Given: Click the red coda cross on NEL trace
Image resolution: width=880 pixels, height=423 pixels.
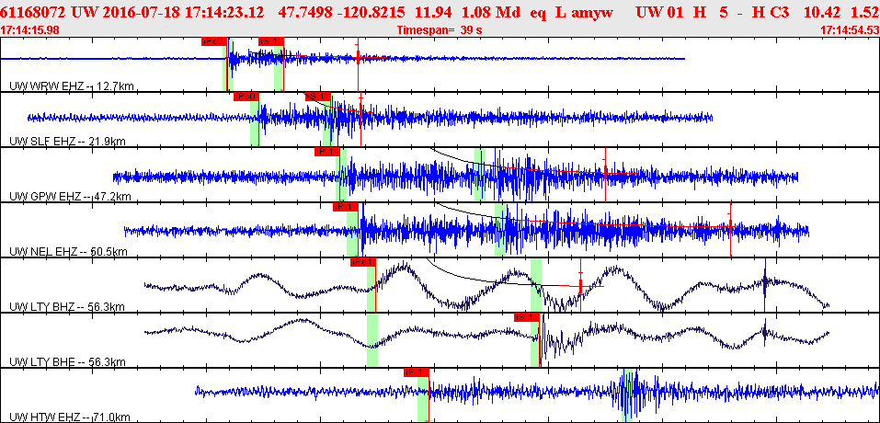Looking at the screenshot, I should coord(731,226).
